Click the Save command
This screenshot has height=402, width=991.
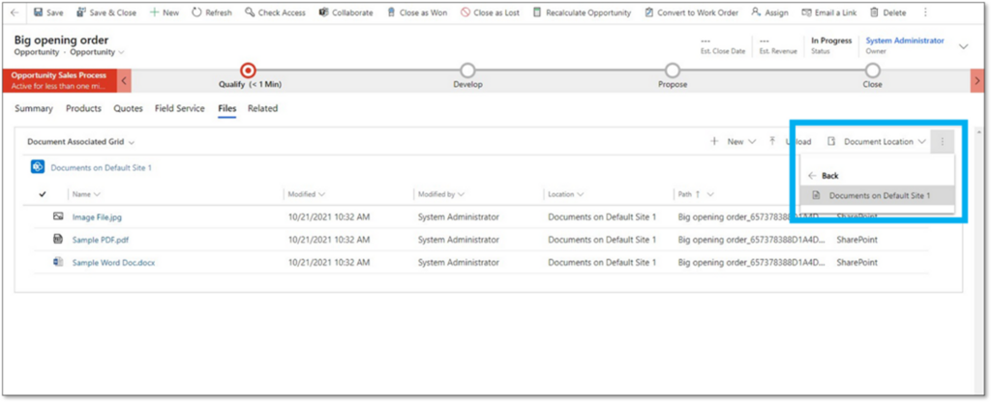point(48,13)
